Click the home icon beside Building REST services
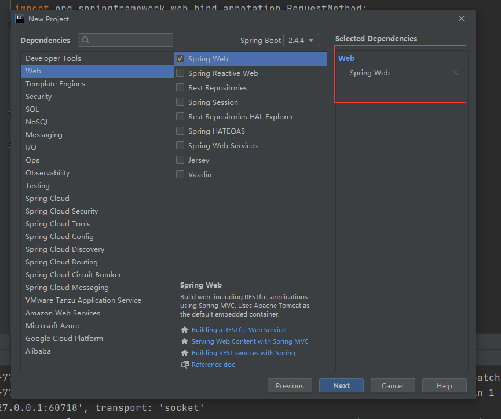The height and width of the screenshot is (419, 501). [185, 352]
